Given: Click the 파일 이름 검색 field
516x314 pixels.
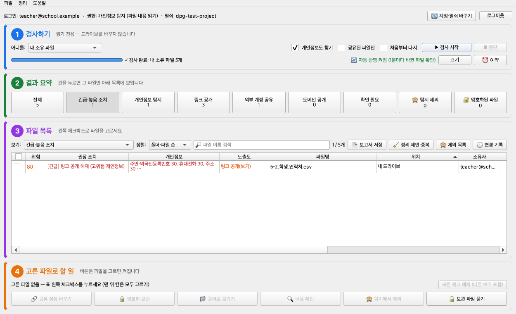Looking at the screenshot, I should [x=261, y=145].
